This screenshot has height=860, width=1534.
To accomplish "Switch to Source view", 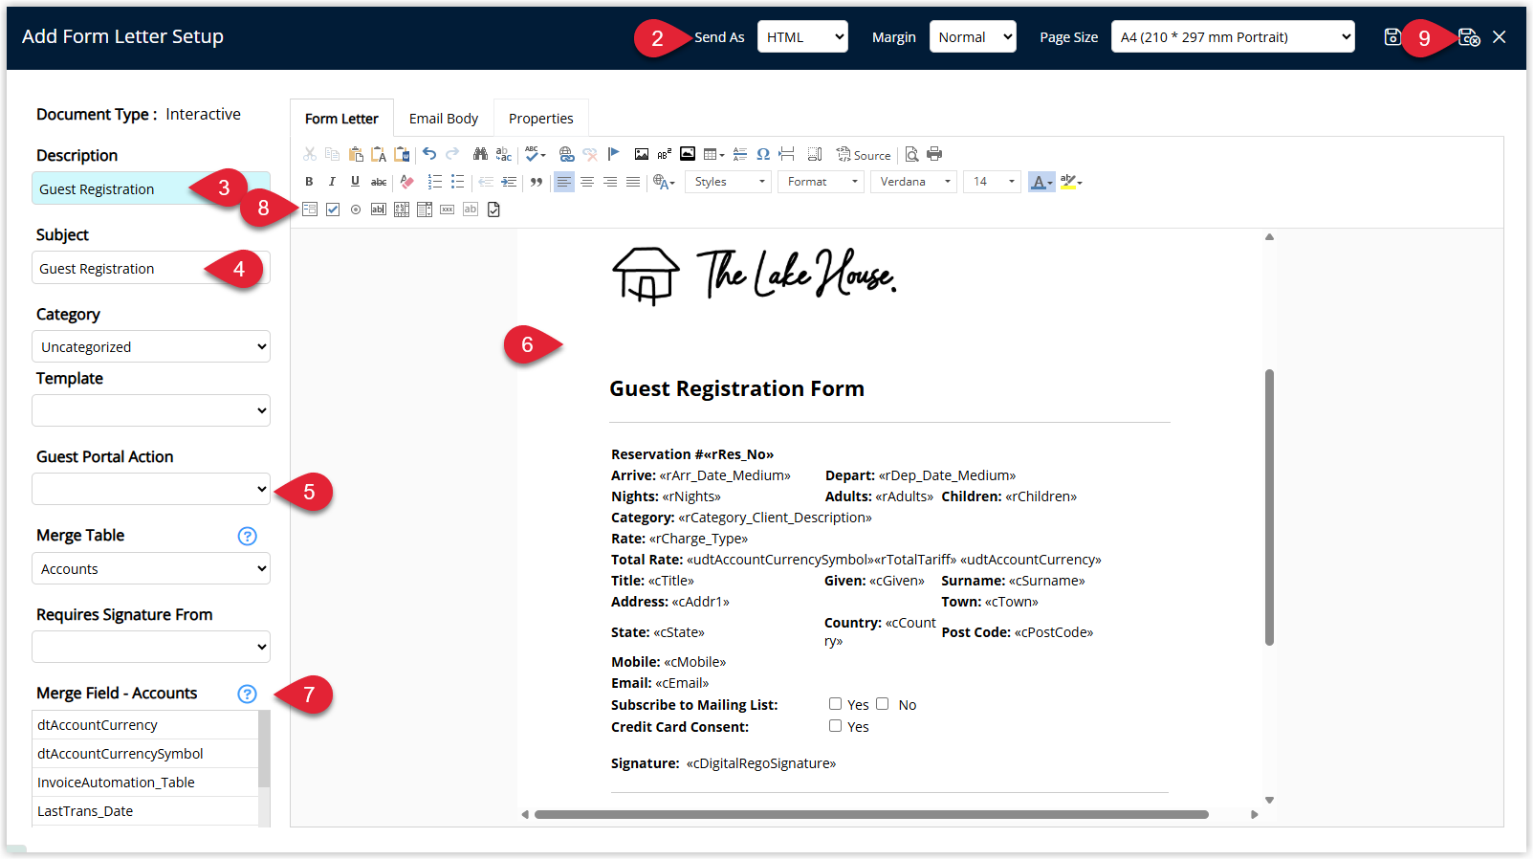I will point(864,154).
